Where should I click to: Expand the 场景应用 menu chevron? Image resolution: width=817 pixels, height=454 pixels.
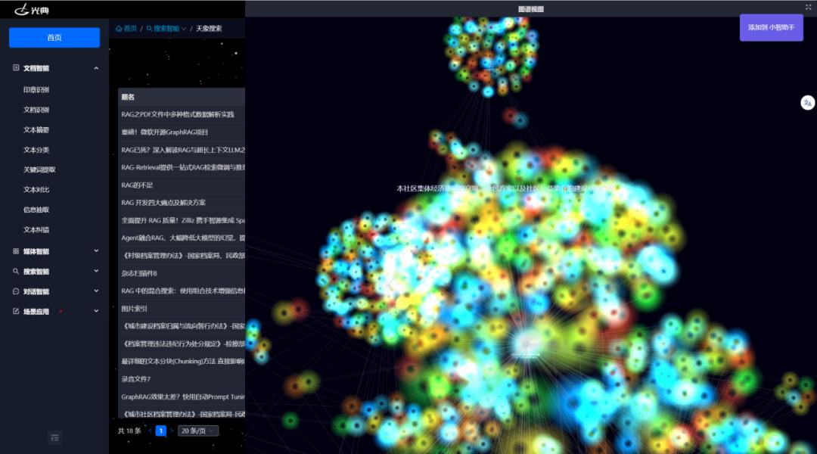[96, 311]
